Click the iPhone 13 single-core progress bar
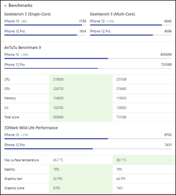The image size is (176, 195). 45,25
